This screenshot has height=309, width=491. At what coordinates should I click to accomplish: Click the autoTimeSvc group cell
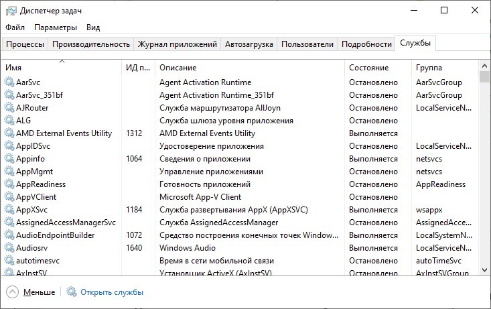[438, 261]
